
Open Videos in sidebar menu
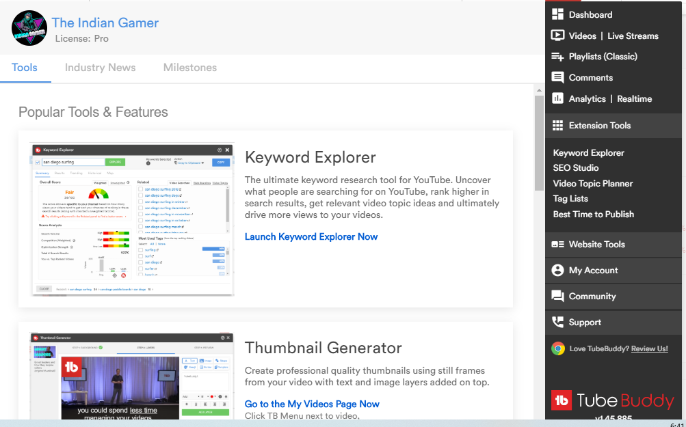pos(582,36)
